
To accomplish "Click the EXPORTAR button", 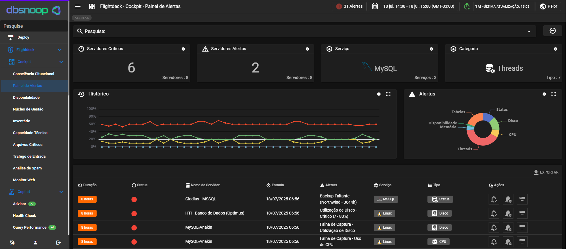I will click(x=546, y=172).
